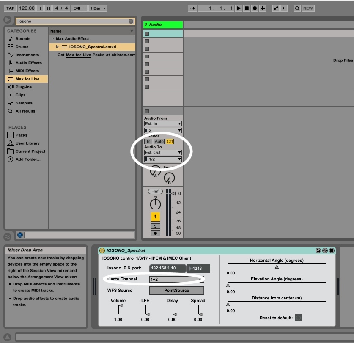
Task: Toggle the browser preview headphone button
Action: [x=20, y=235]
